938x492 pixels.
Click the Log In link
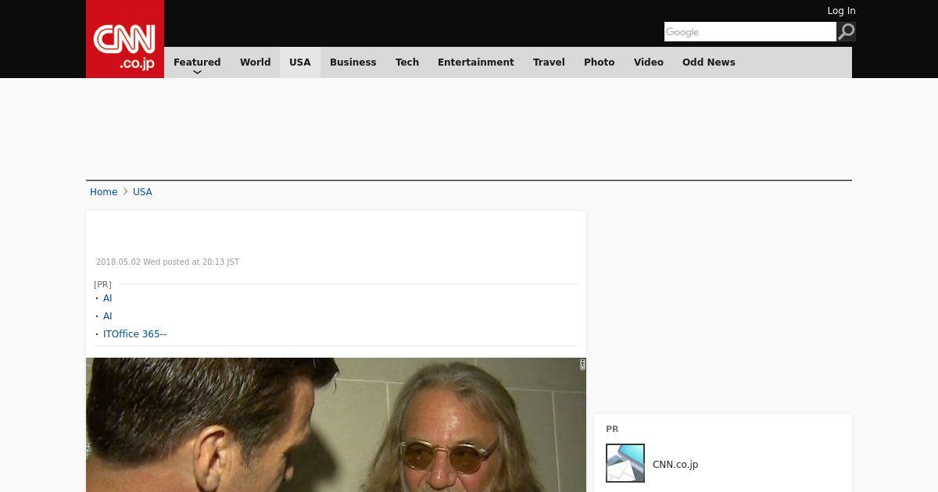pos(841,11)
